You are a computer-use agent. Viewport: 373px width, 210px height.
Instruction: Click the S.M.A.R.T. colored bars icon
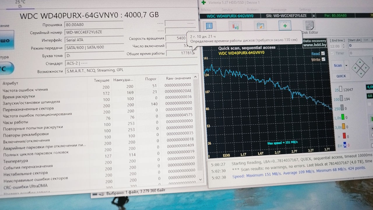pyautogui.click(x=235, y=26)
